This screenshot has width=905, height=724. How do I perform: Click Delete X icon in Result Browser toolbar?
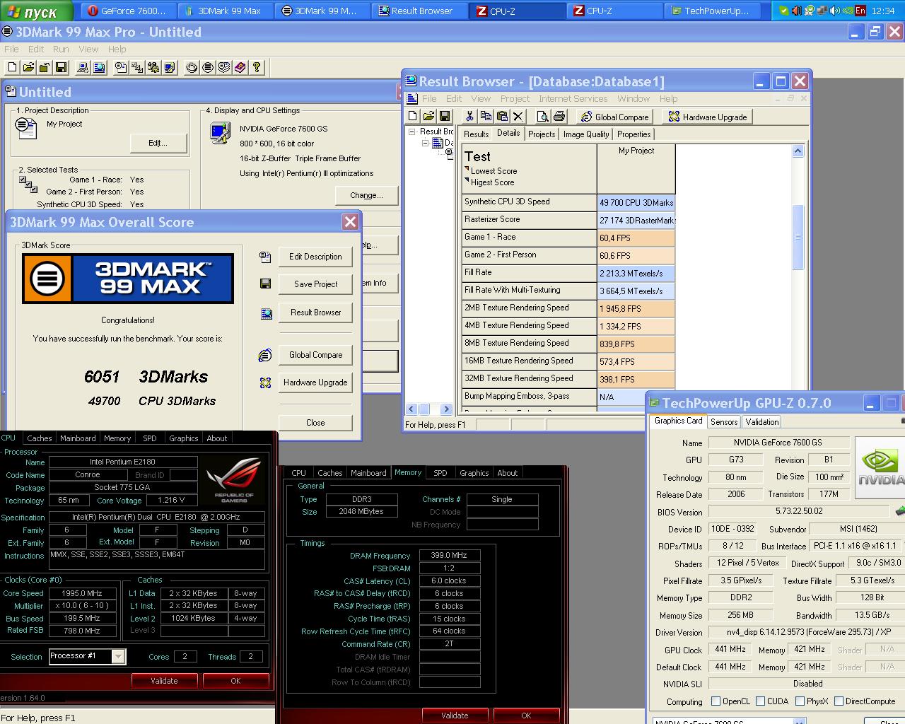click(x=518, y=117)
